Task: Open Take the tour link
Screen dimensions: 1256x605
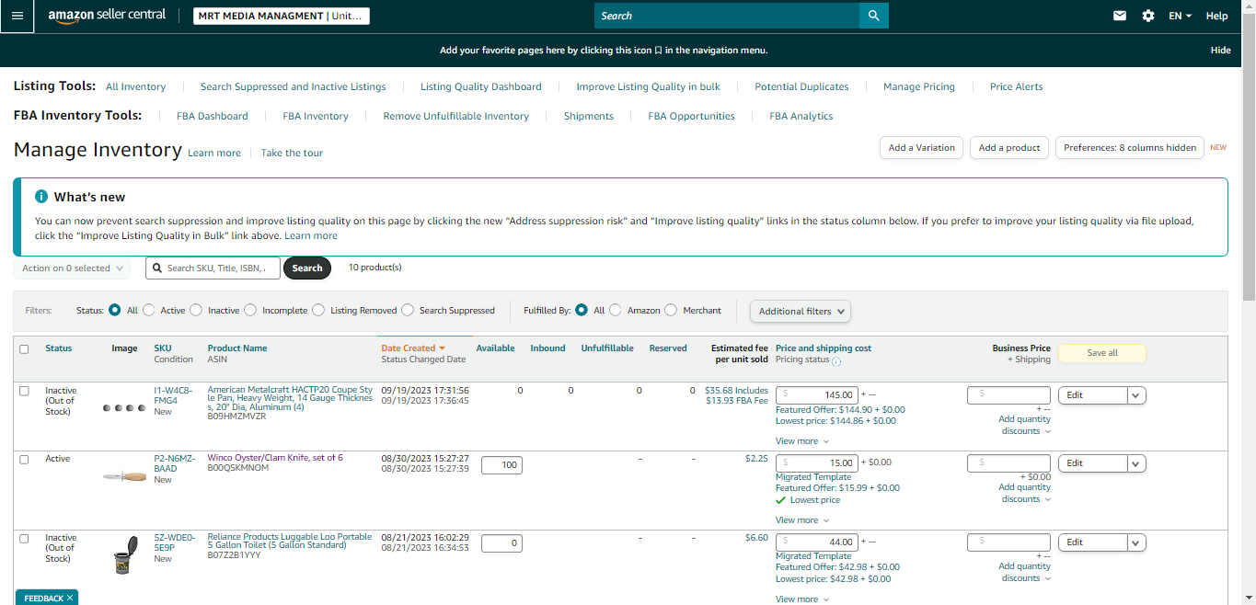Action: tap(292, 153)
